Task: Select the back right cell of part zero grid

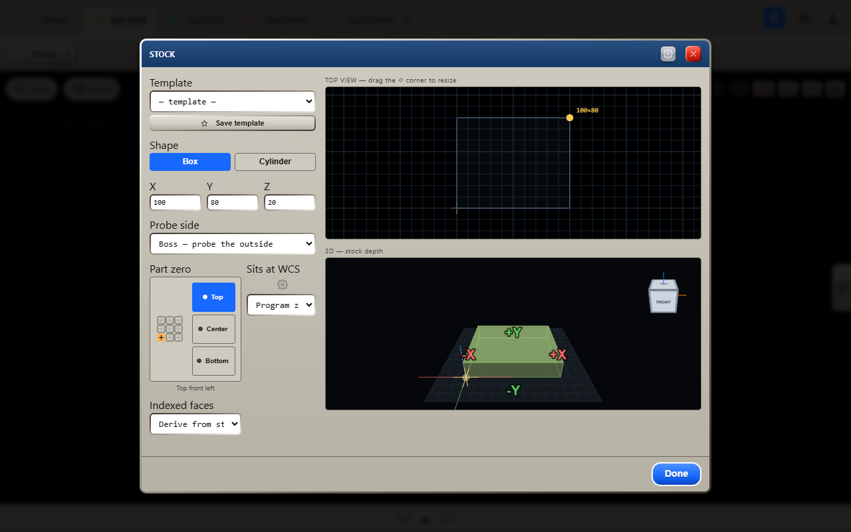Action: click(x=178, y=320)
